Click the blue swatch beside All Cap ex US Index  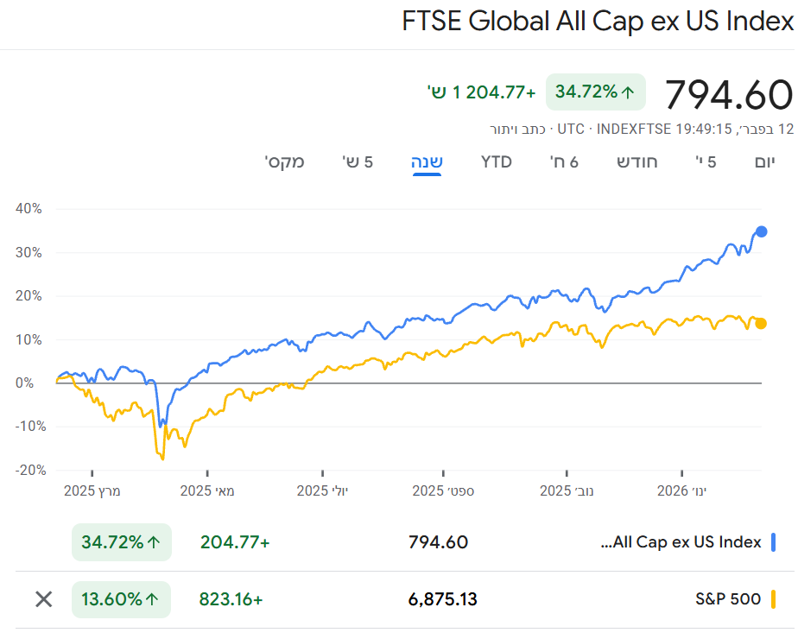775,542
